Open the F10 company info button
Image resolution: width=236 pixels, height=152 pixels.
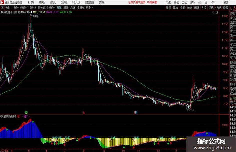click(x=204, y=8)
